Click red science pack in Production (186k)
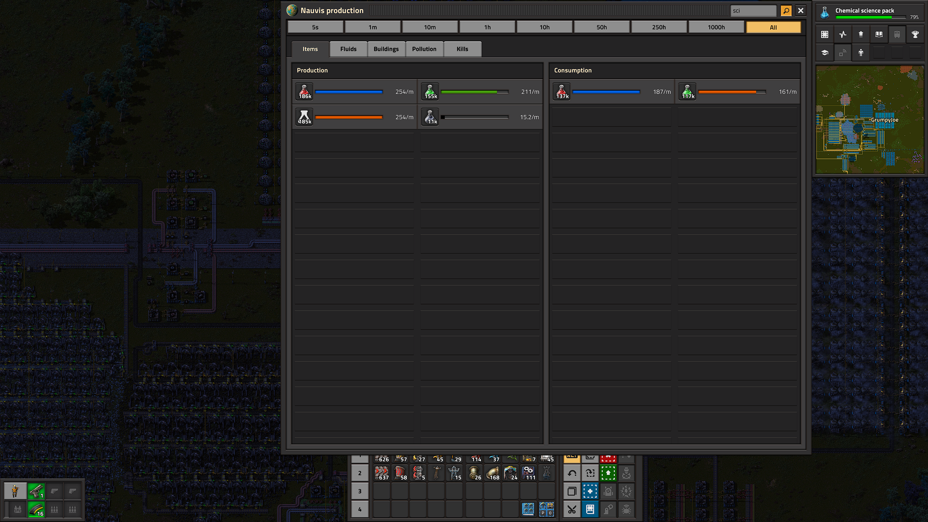928x522 pixels. [304, 92]
